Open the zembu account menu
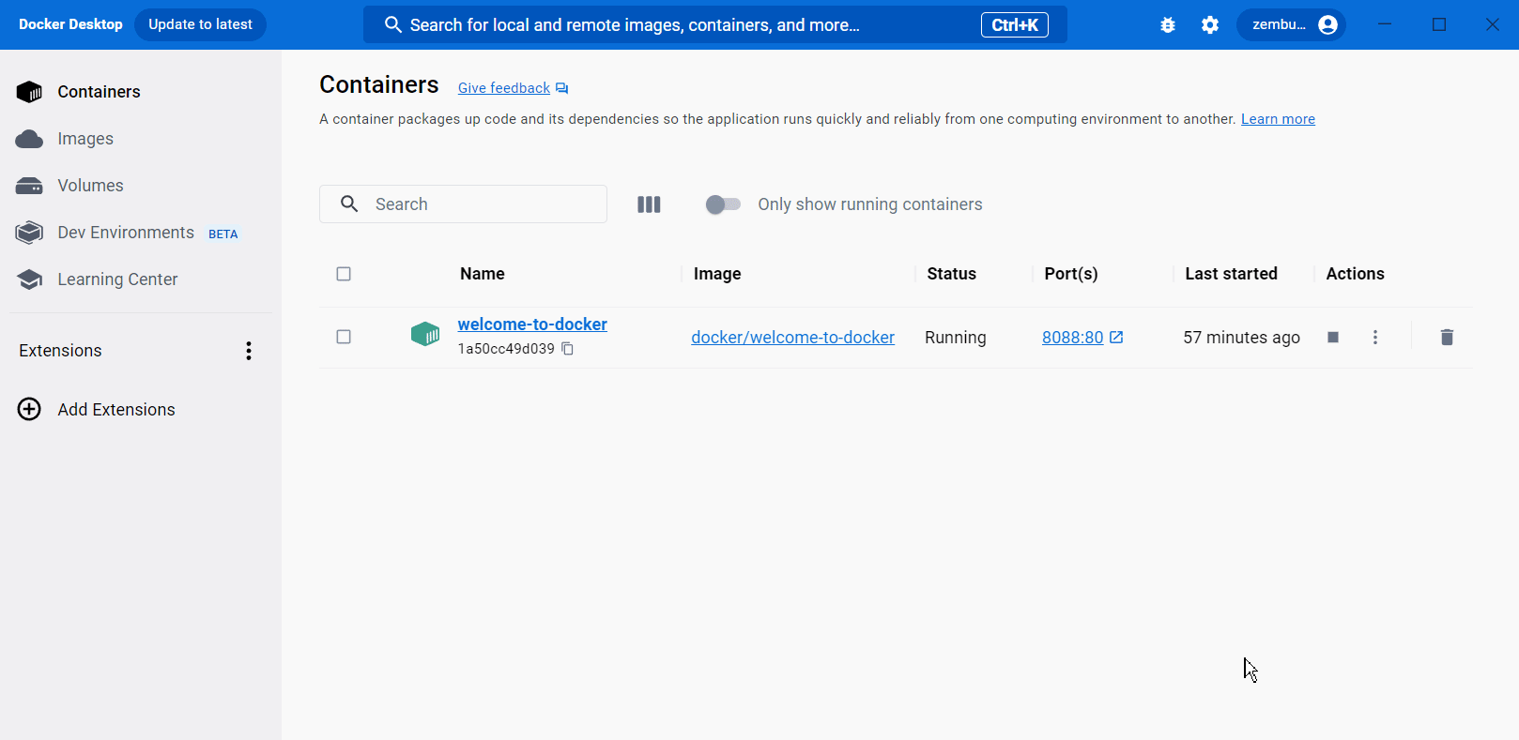Viewport: 1519px width, 740px height. tap(1291, 25)
